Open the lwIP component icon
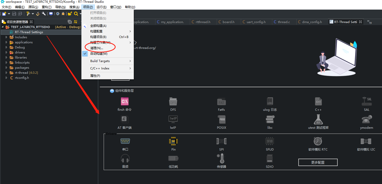 [173, 119]
